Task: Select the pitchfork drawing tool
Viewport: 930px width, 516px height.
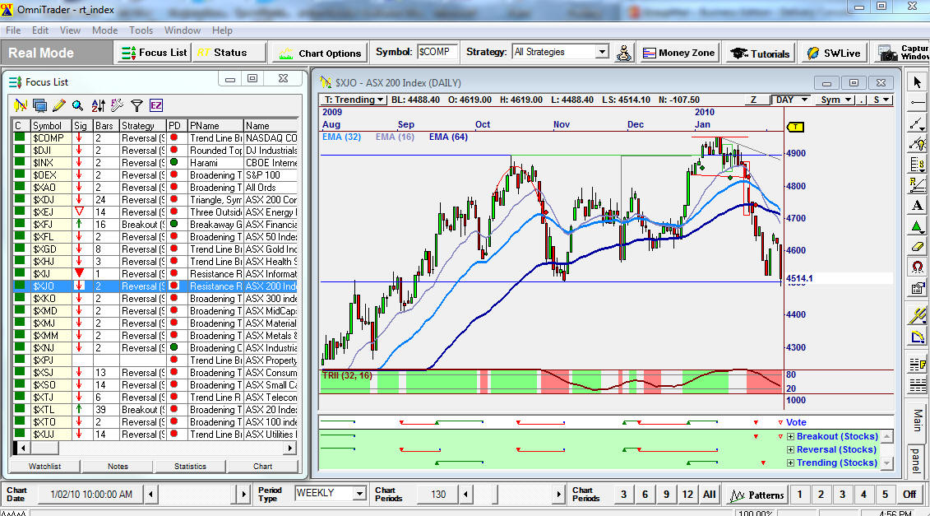Action: (x=918, y=316)
